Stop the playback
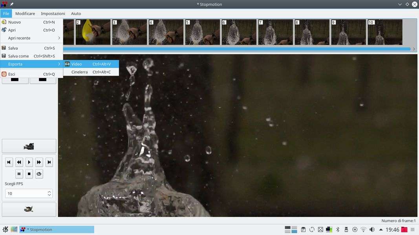 [29, 174]
